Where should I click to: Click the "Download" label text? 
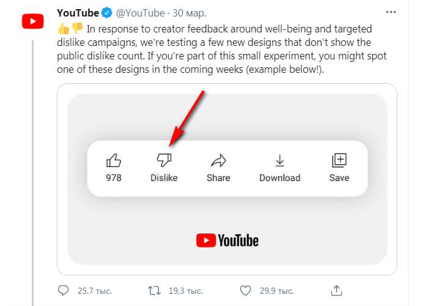pos(279,177)
